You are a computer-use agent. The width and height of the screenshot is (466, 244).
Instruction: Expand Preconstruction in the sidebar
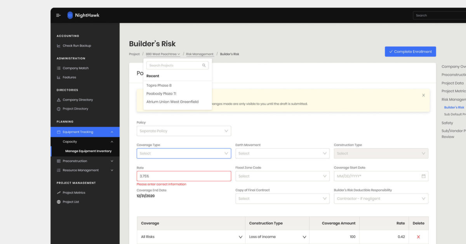112,161
